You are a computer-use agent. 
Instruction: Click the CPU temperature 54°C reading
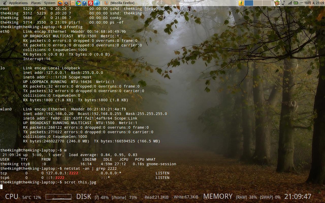pos(26,197)
